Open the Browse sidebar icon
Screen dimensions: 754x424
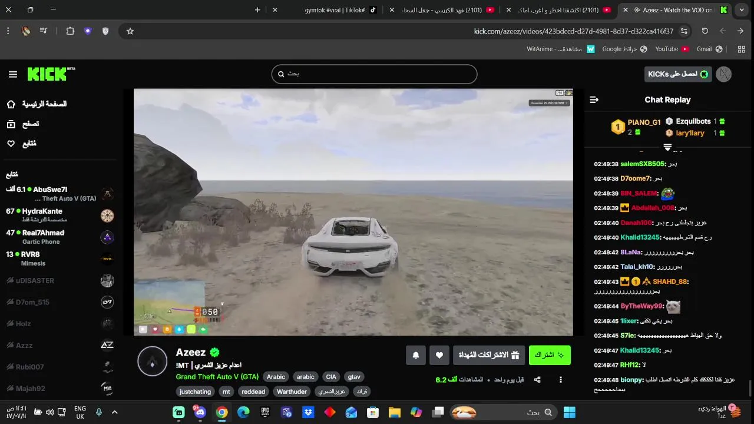(x=11, y=124)
